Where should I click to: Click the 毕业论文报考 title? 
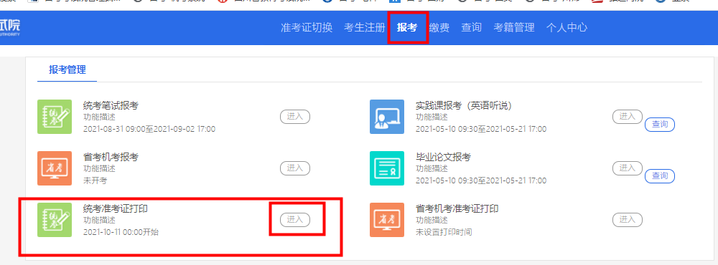[443, 158]
